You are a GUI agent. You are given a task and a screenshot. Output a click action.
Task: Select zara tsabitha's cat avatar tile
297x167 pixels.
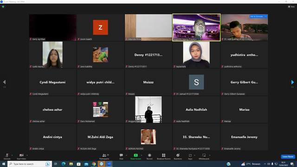pos(101,55)
